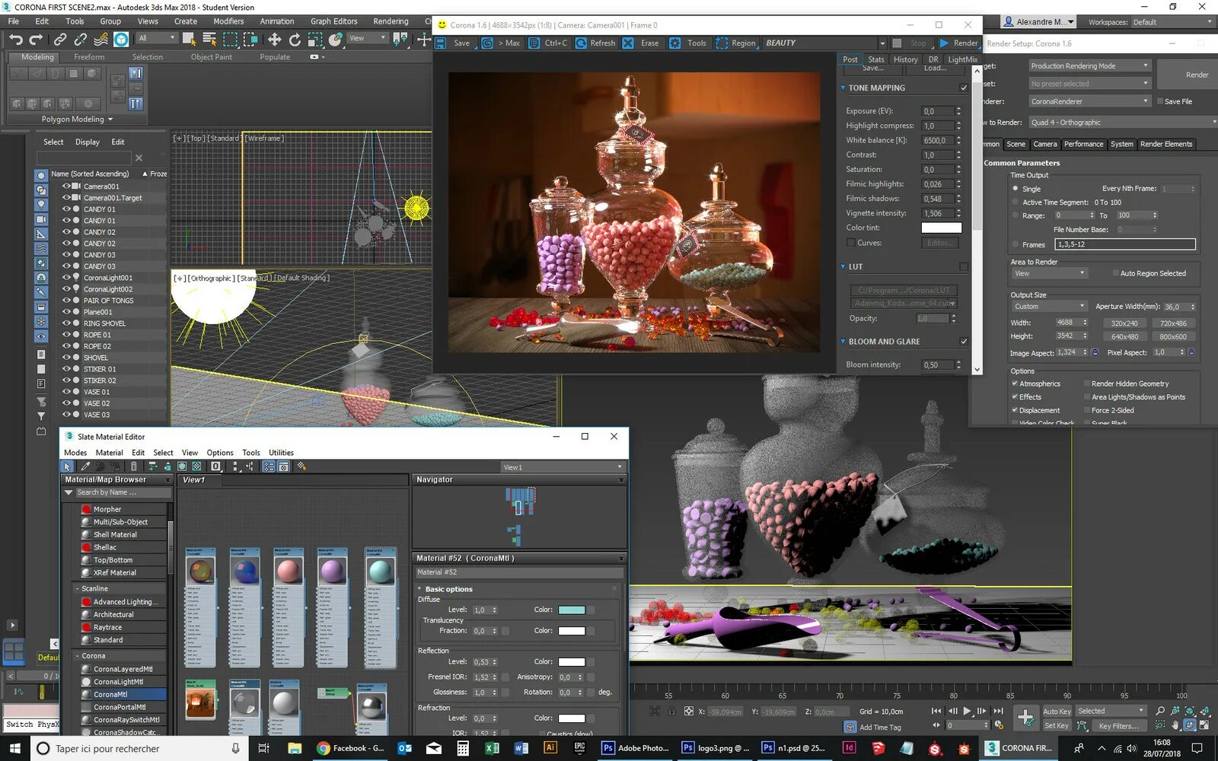Open the Modifiers menu
The height and width of the screenshot is (761, 1218).
click(x=228, y=21)
